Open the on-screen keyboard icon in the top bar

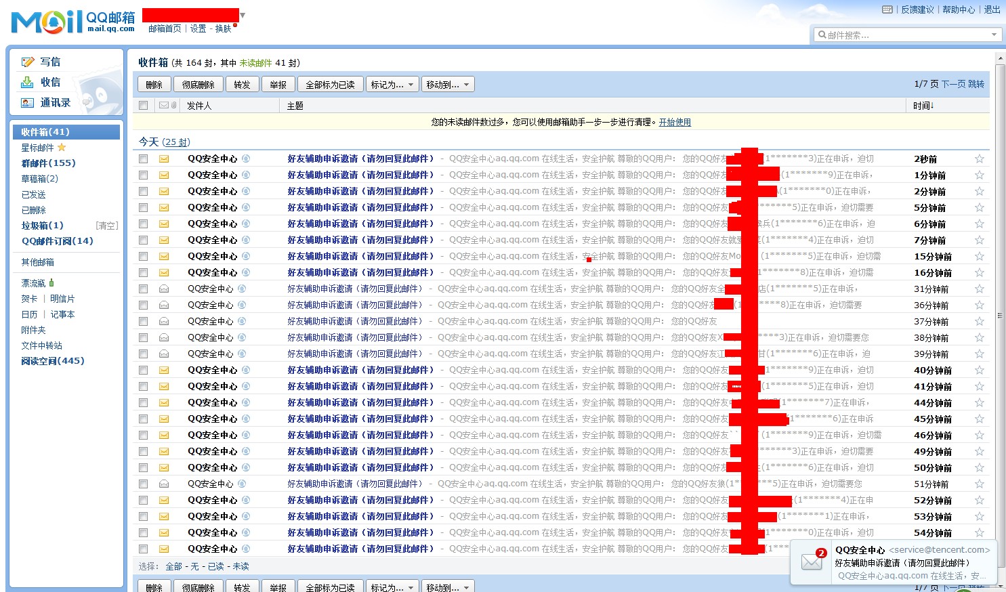pos(887,9)
